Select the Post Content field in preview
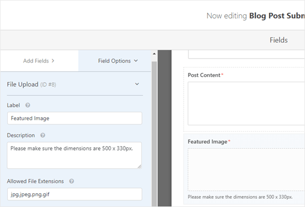Screen dimensions: 305x207 (x=244, y=100)
